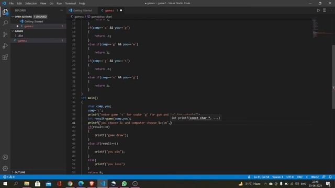Image resolution: width=335 pixels, height=188 pixels.
Task: Click the errors and warnings status indicator
Action: coord(9,177)
